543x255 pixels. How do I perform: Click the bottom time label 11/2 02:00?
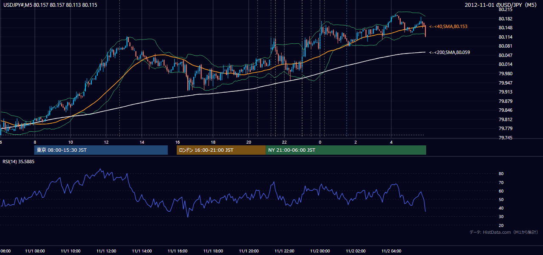pyautogui.click(x=356, y=251)
